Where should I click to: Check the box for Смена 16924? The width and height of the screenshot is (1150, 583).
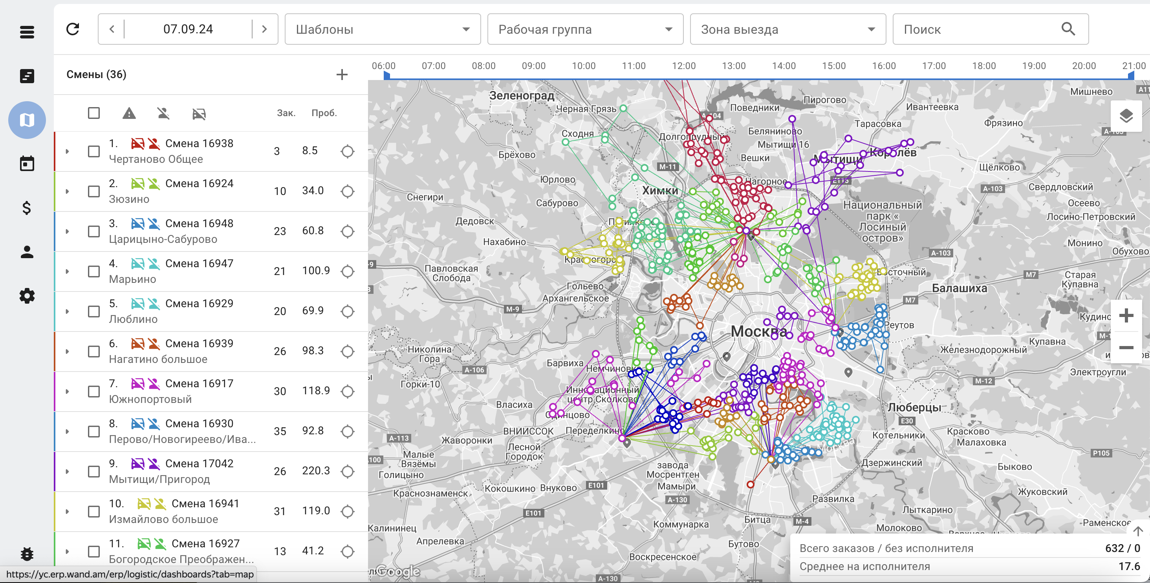click(94, 191)
